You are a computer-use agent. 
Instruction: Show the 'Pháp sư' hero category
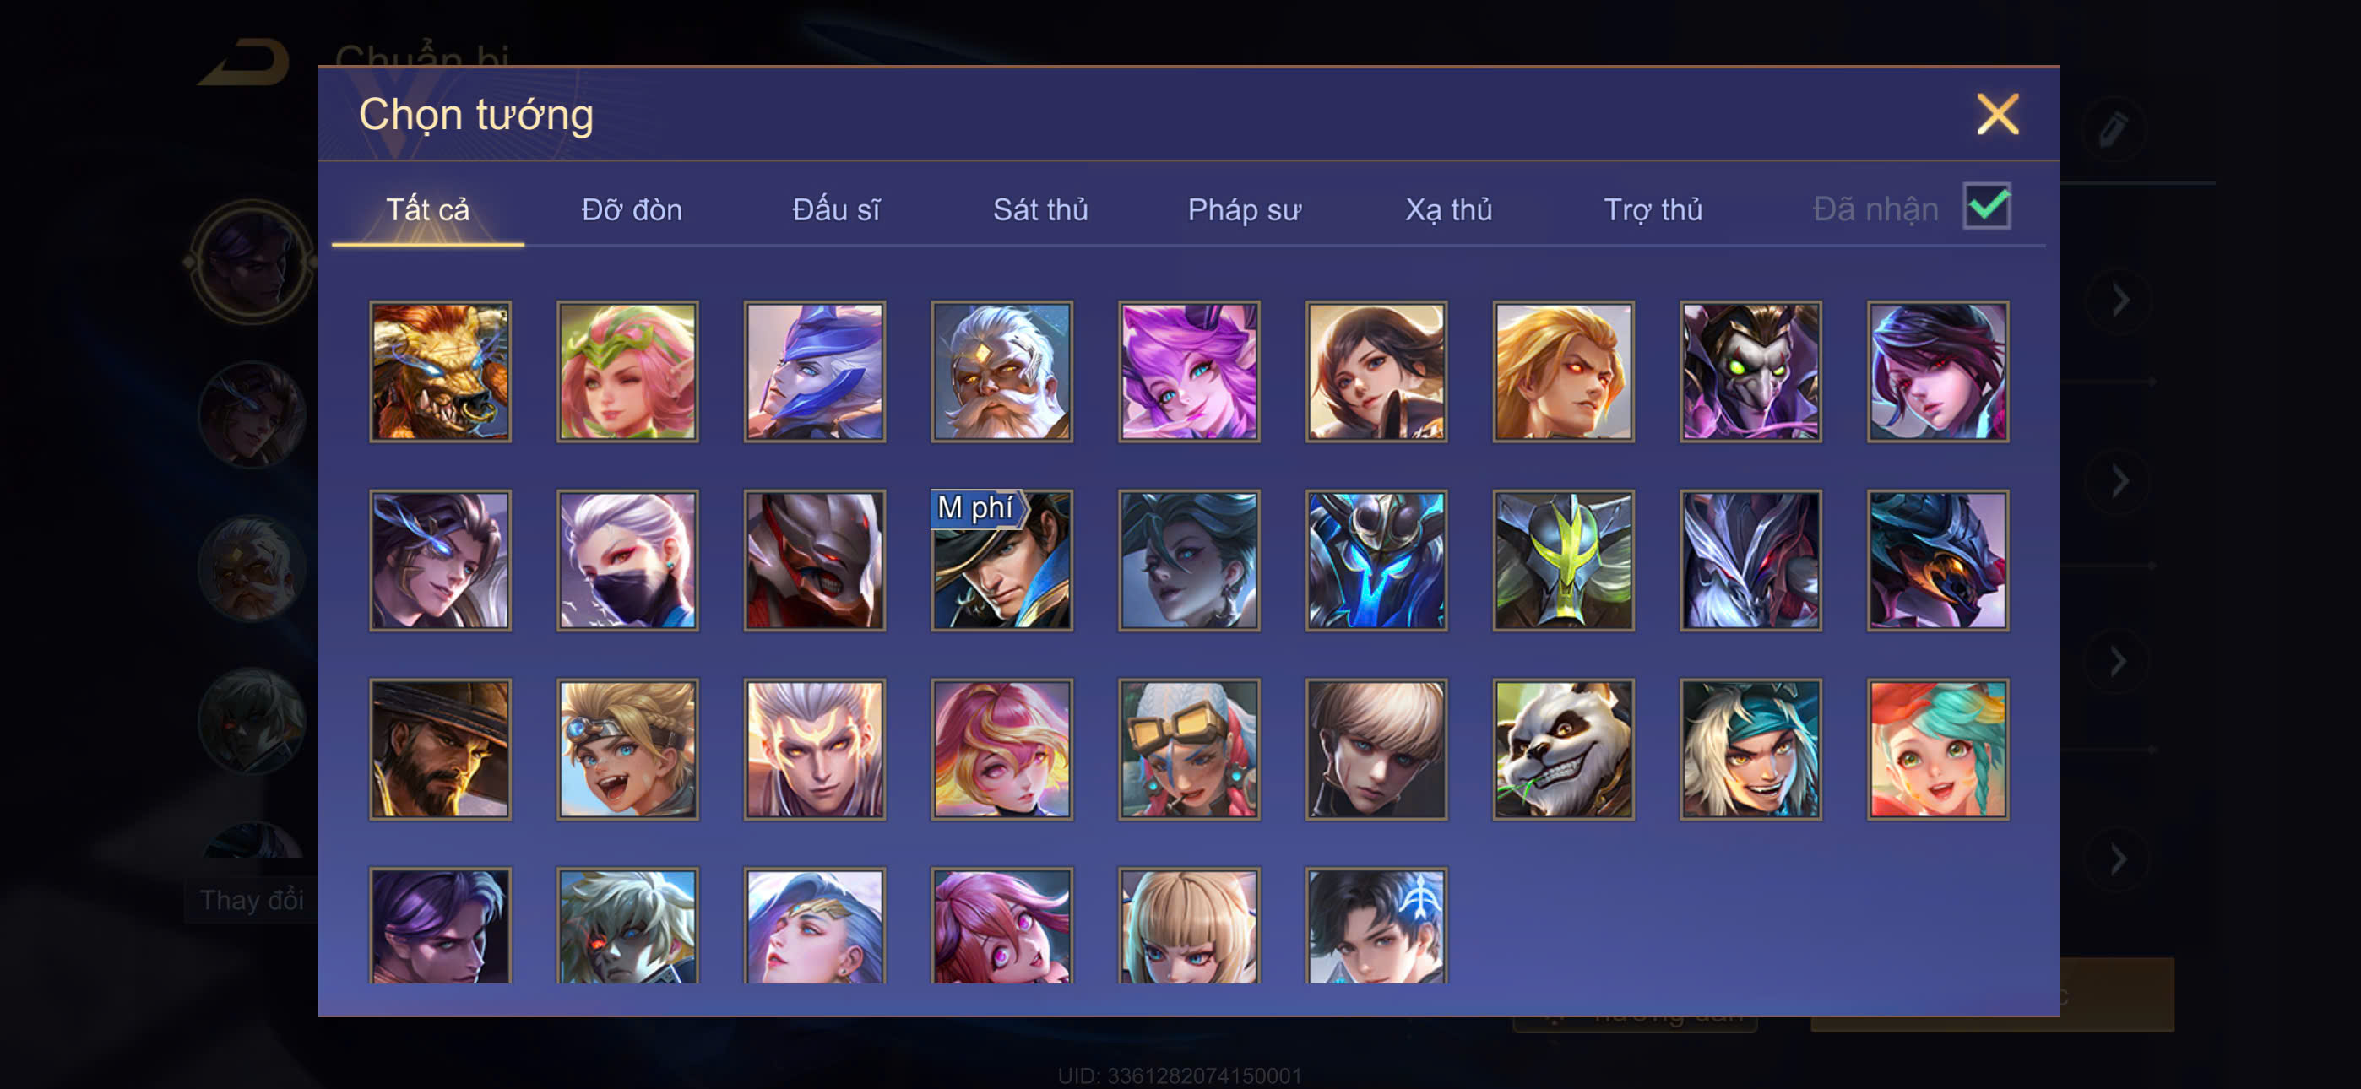(1244, 210)
